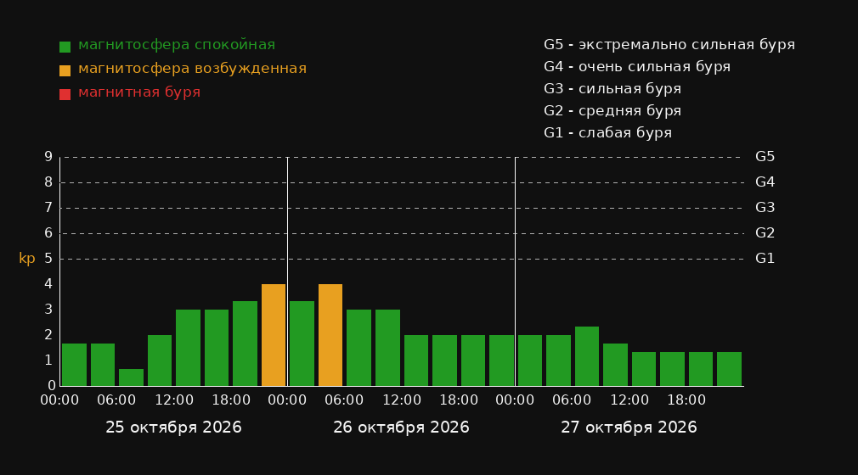858x475 pixels.
Task: Click the green calm magnetosphere legend swatch
Action: click(x=65, y=47)
